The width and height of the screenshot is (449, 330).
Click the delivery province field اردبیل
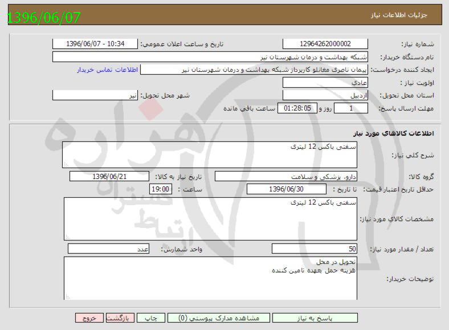click(325, 95)
